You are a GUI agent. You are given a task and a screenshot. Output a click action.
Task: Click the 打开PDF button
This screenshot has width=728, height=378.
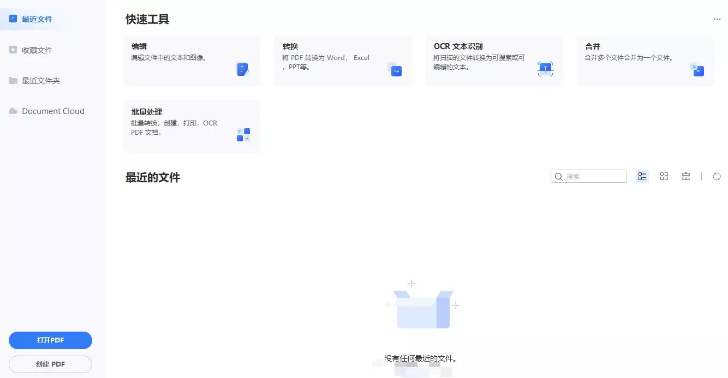pos(50,340)
